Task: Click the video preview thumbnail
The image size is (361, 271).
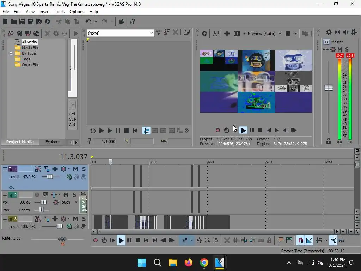Action: pyautogui.click(x=256, y=82)
